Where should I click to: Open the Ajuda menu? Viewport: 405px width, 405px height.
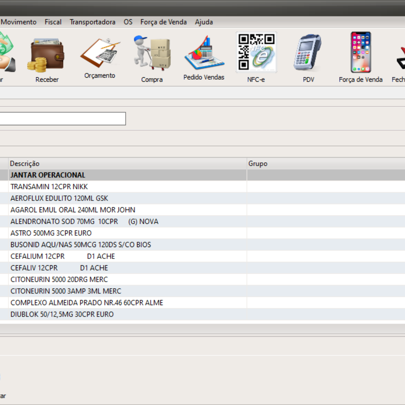[204, 22]
